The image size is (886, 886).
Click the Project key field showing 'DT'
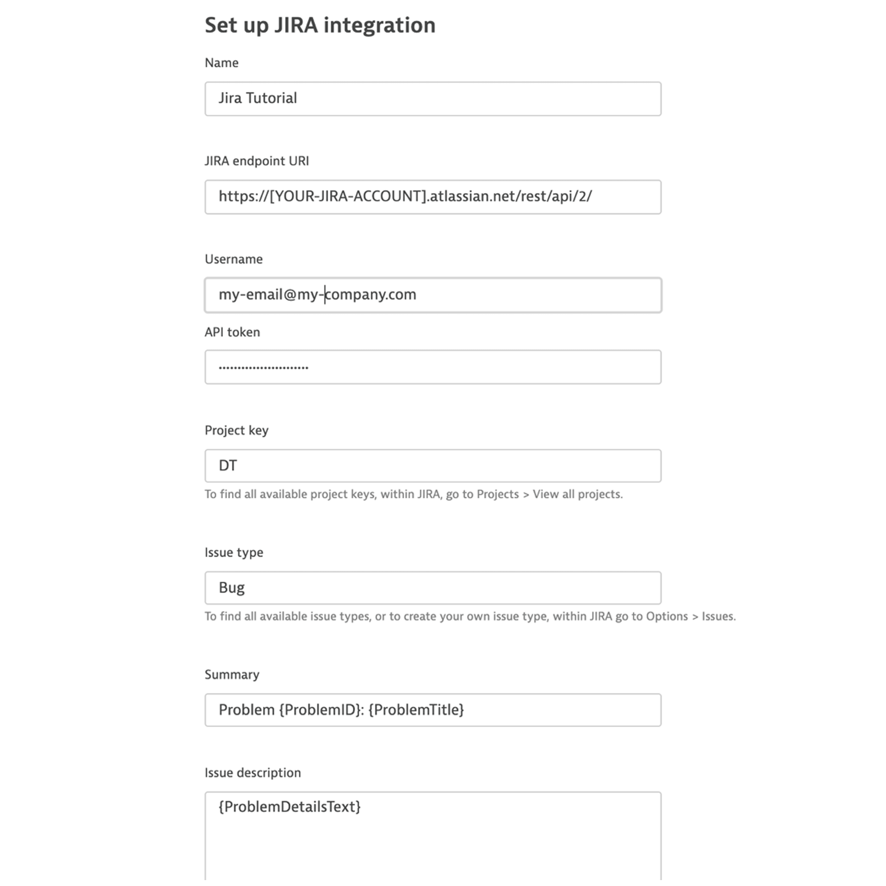click(x=432, y=465)
